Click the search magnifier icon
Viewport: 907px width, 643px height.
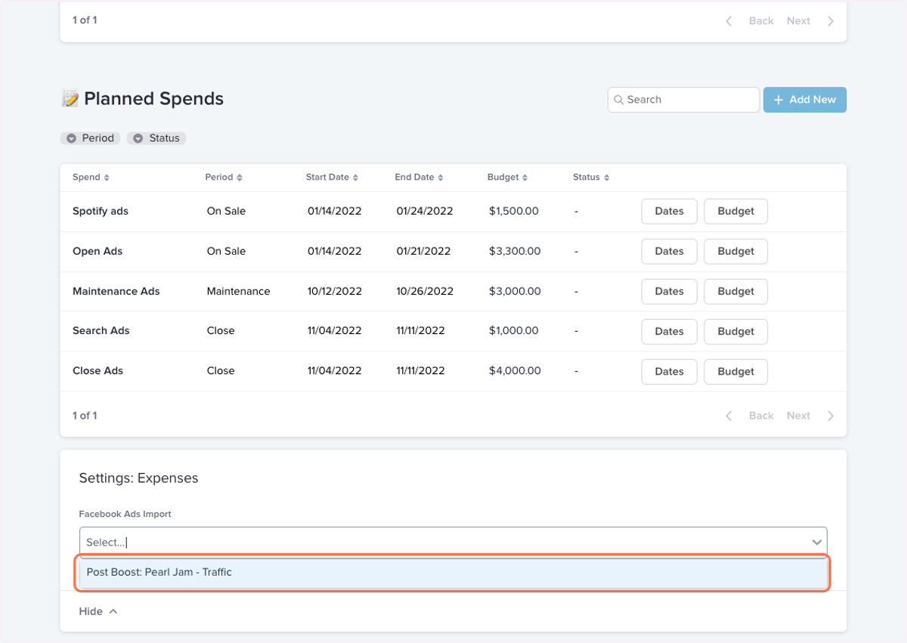click(x=618, y=100)
